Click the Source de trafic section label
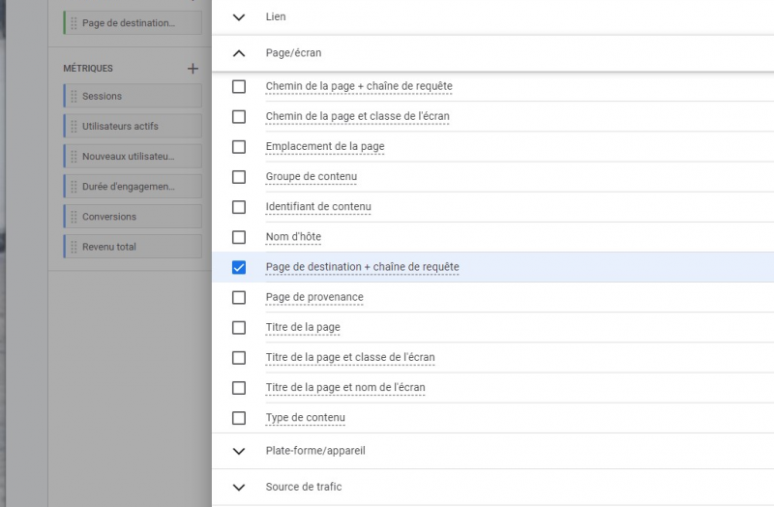Screen dimensions: 774x507 [304, 487]
